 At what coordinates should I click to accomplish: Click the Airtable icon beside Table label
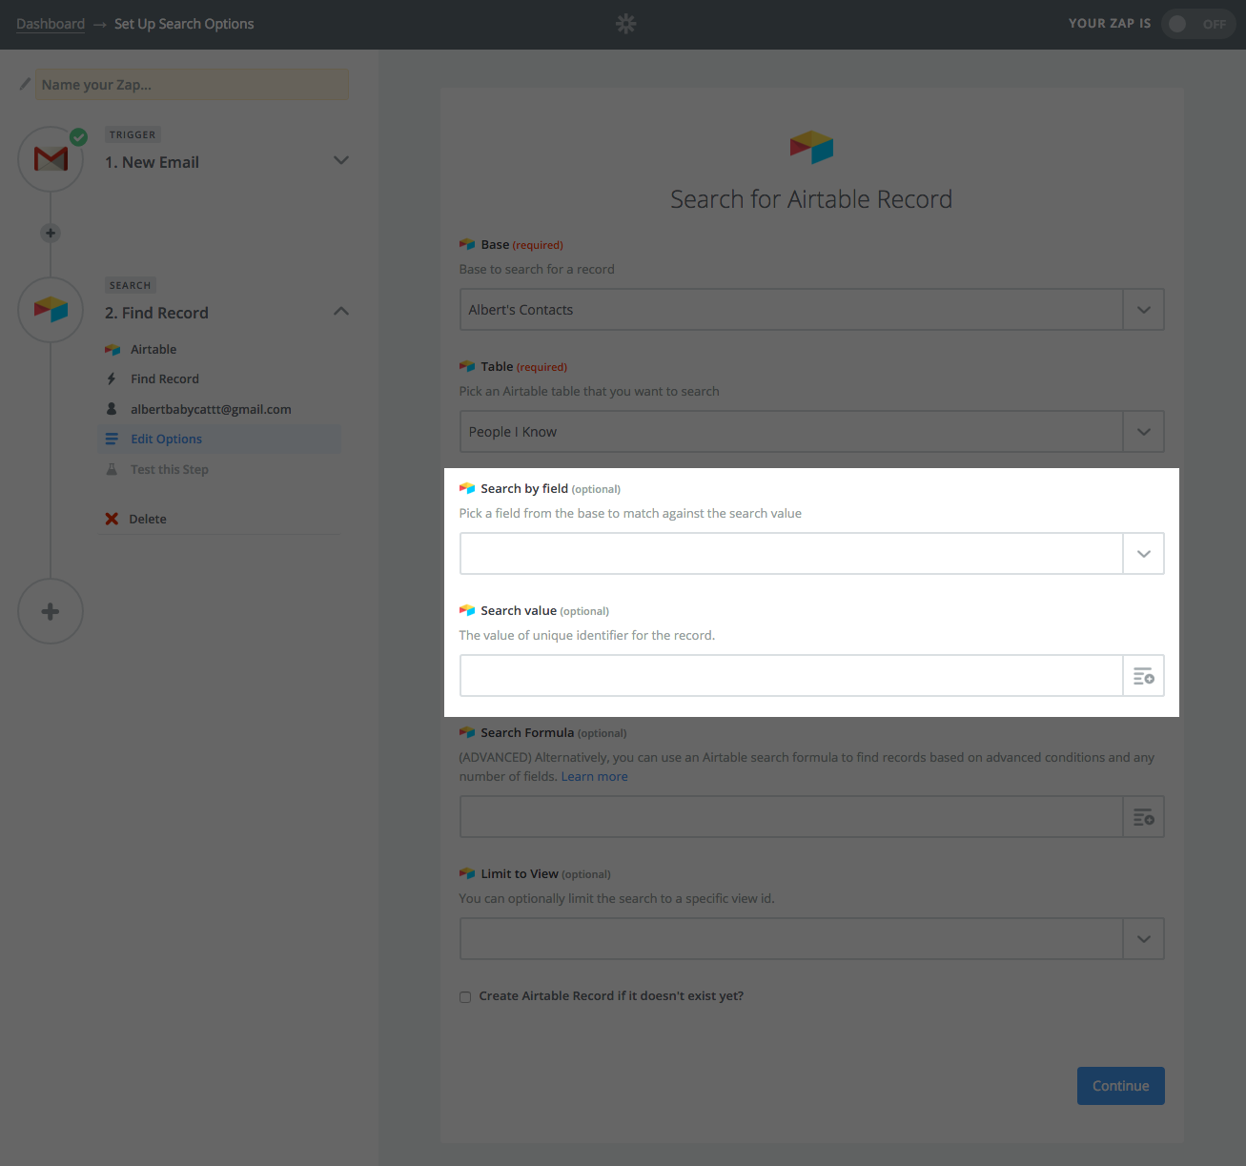coord(467,367)
